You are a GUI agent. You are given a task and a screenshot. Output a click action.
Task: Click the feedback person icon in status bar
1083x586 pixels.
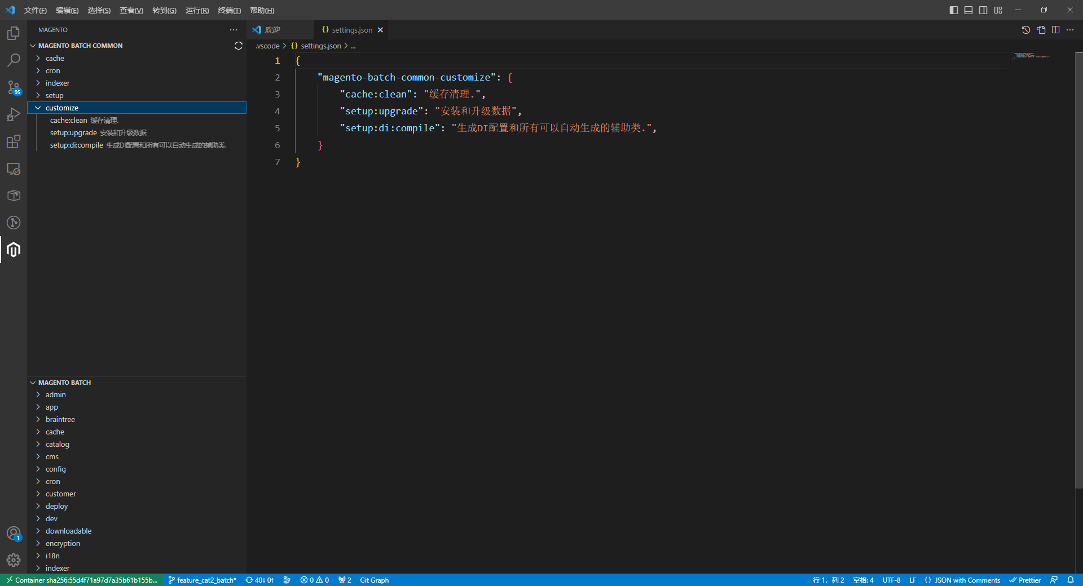coord(1054,580)
